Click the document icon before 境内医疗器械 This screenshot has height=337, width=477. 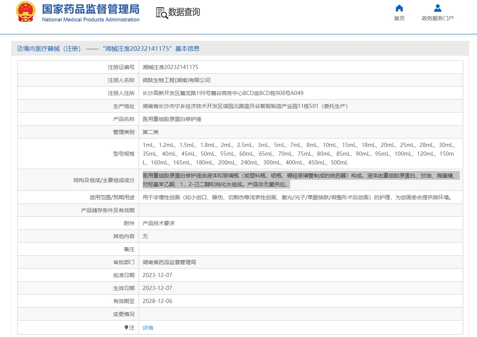tap(20, 49)
